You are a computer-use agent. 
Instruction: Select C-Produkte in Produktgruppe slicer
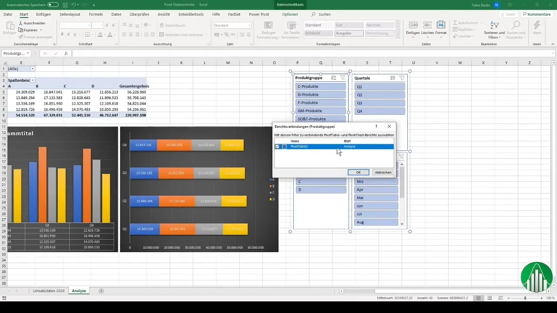(321, 87)
